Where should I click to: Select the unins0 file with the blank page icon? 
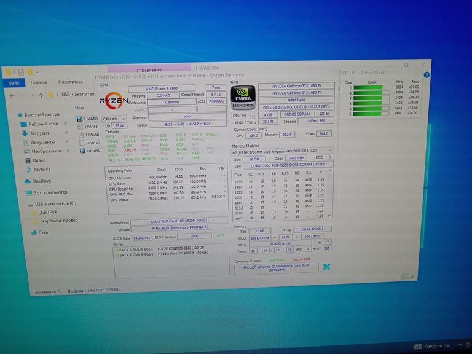pyautogui.click(x=89, y=143)
